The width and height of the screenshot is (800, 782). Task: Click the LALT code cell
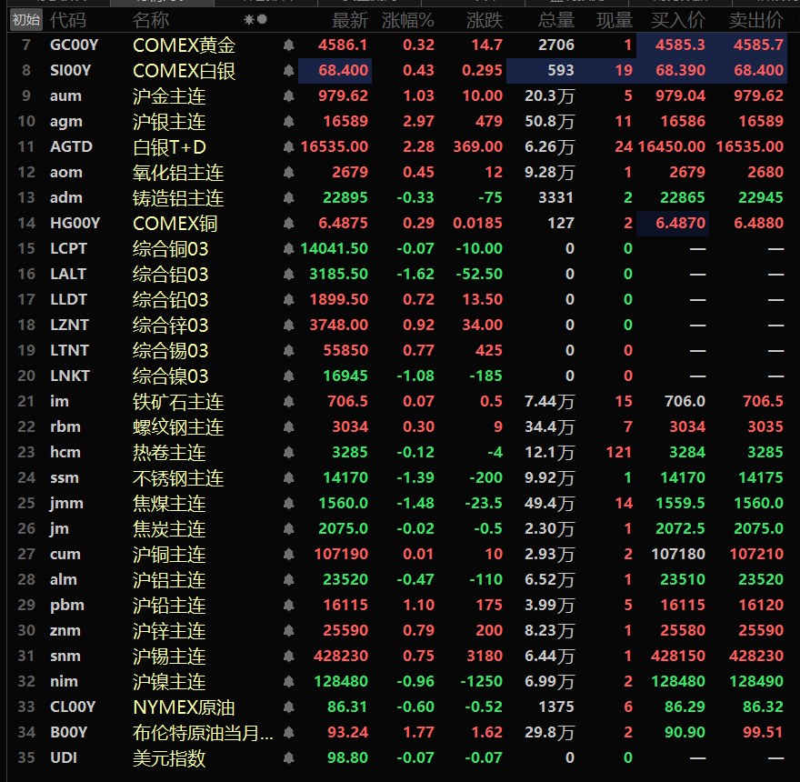[68, 274]
